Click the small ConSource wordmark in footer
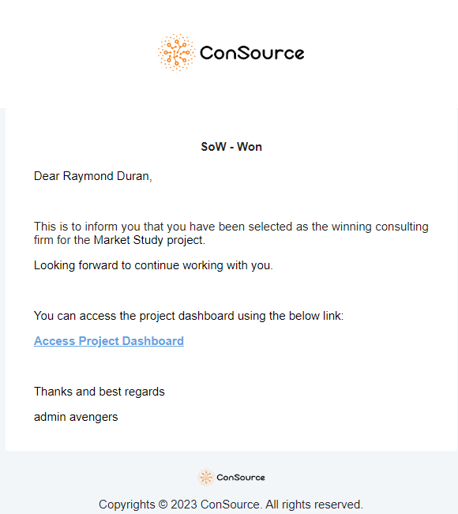The image size is (458, 514). [x=241, y=478]
